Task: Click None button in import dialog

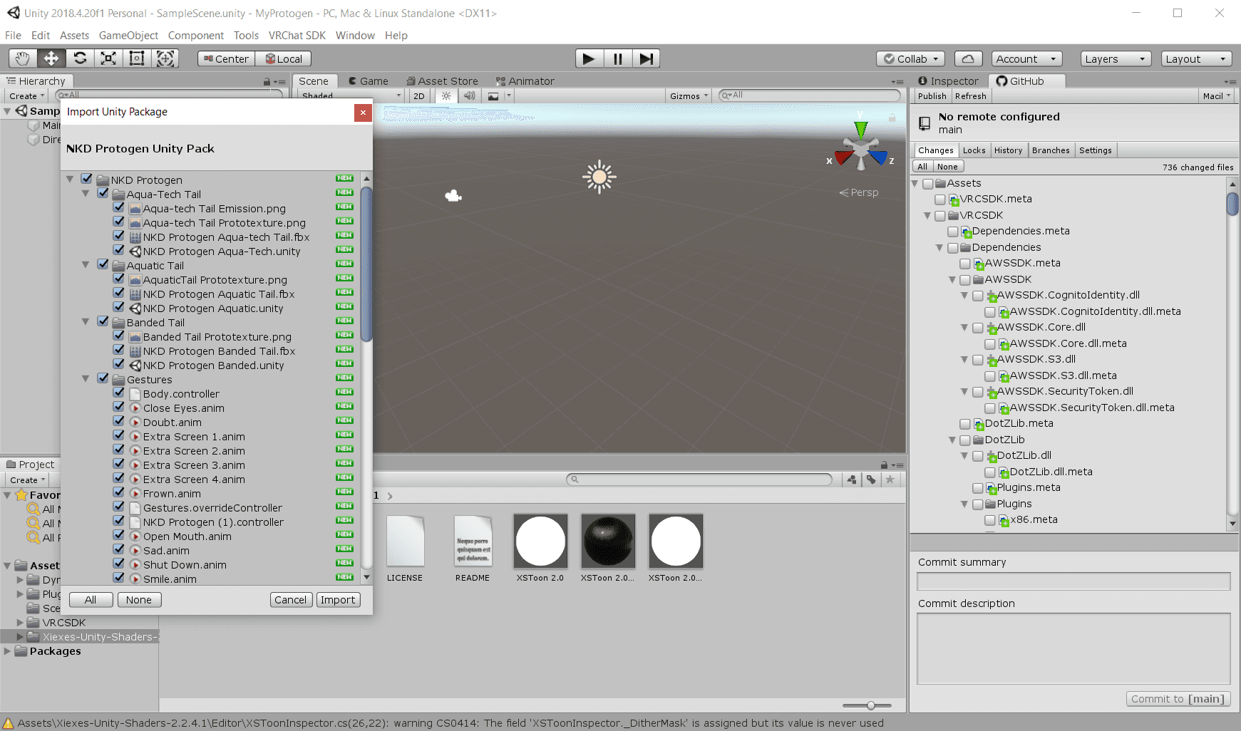Action: point(139,600)
